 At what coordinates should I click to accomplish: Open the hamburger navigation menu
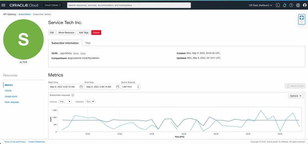4,5
